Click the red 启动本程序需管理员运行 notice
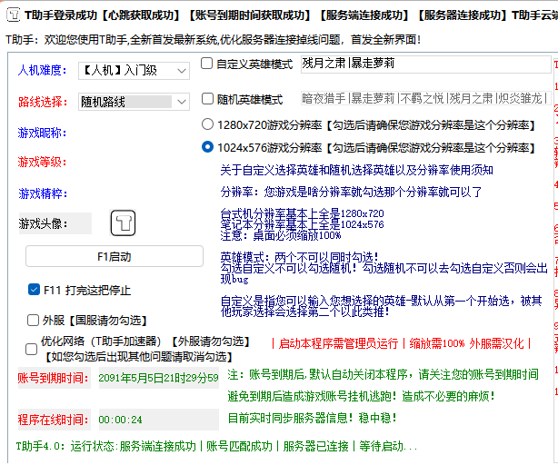The height and width of the screenshot is (465, 558). coord(401,343)
